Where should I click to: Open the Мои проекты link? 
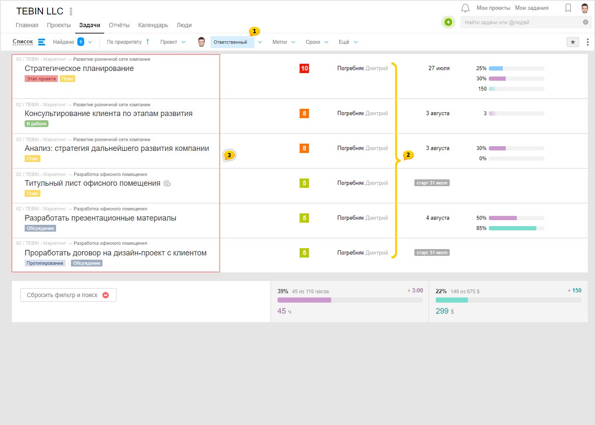coord(493,8)
